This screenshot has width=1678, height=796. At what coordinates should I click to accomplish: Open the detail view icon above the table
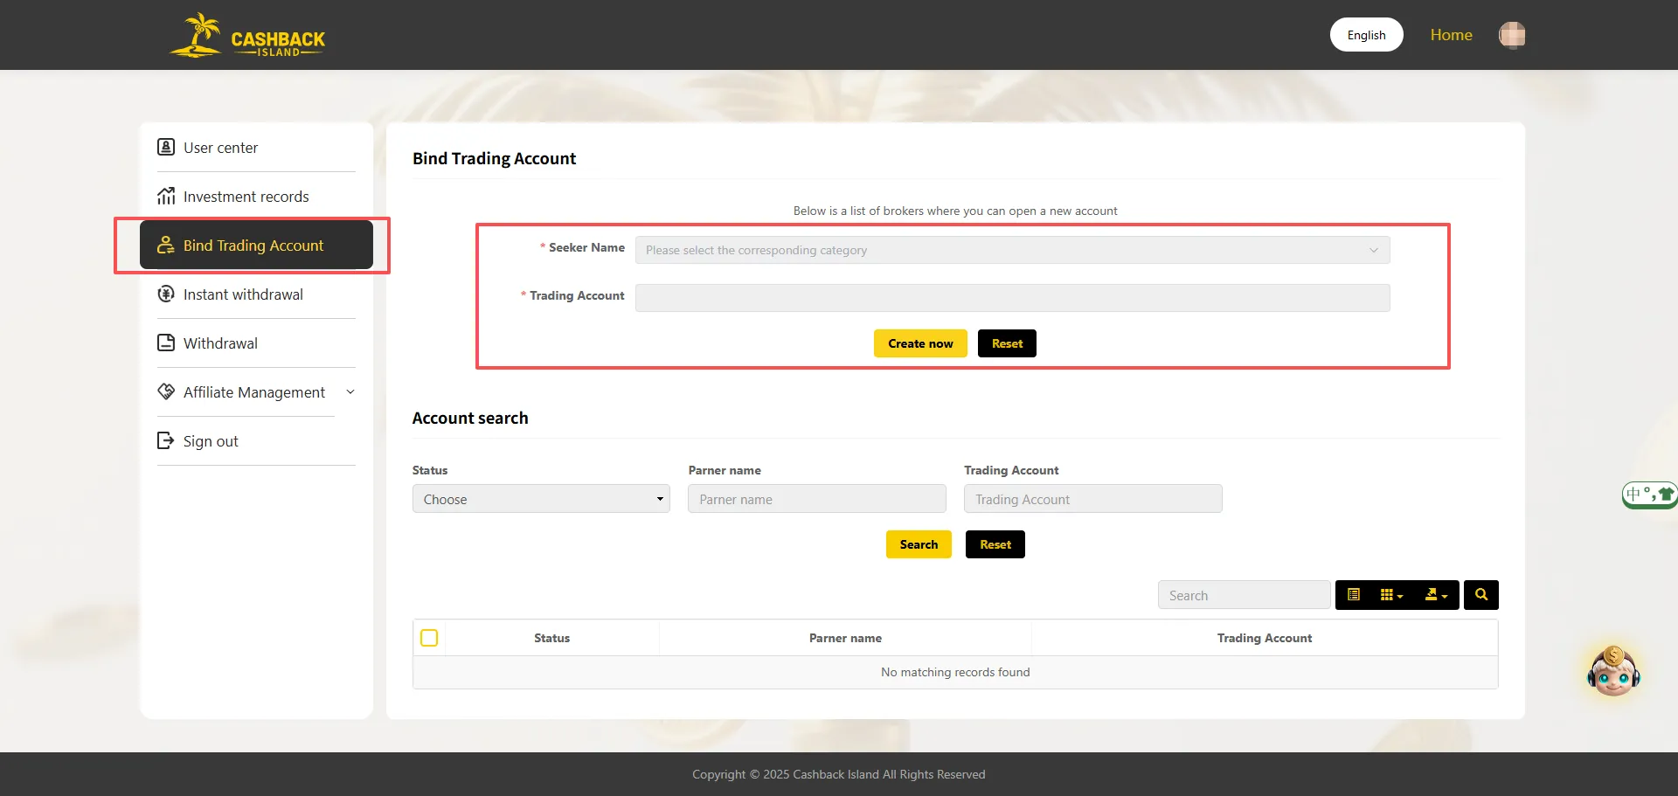click(1354, 594)
